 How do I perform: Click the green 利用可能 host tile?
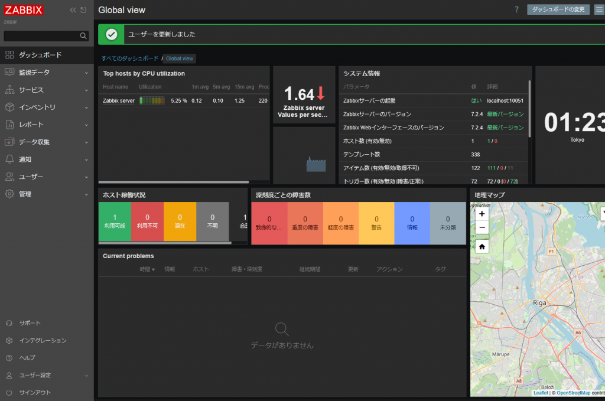(115, 221)
